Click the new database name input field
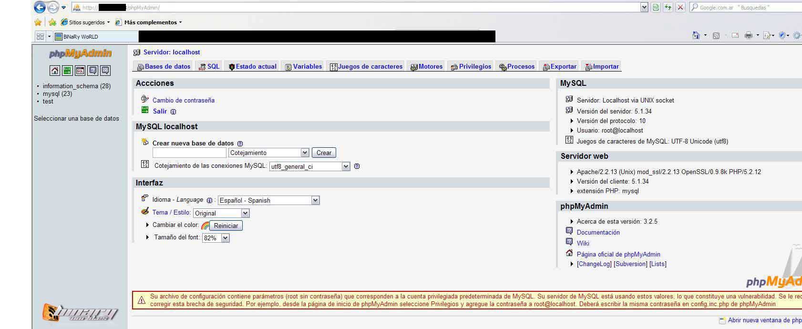The width and height of the screenshot is (802, 329). click(189, 153)
